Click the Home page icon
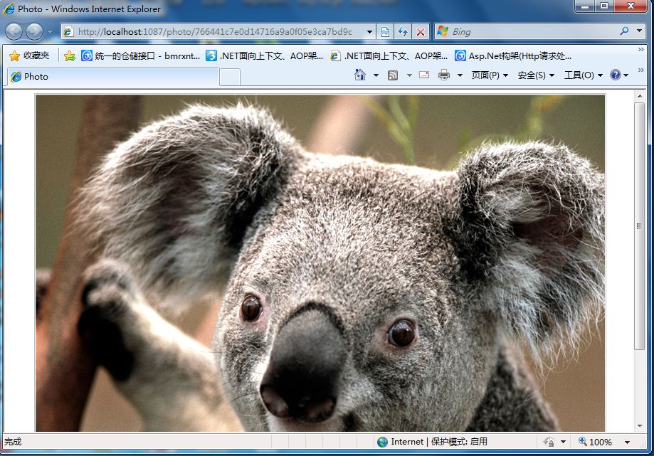This screenshot has width=654, height=456. pos(360,75)
